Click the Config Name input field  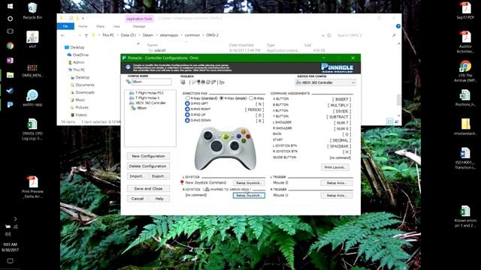coord(152,82)
